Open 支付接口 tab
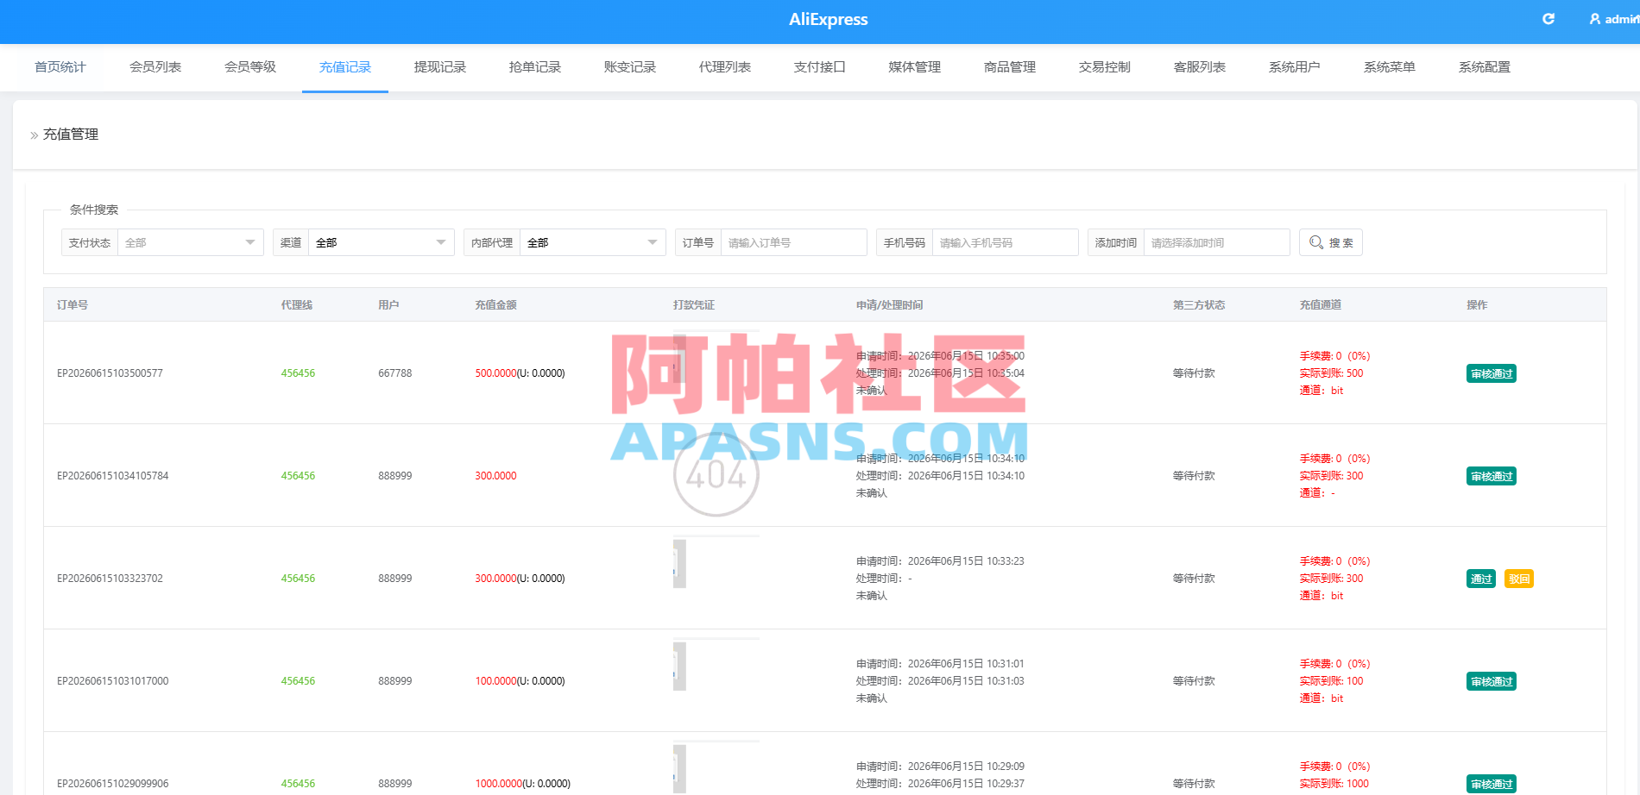1640x795 pixels. click(x=820, y=67)
